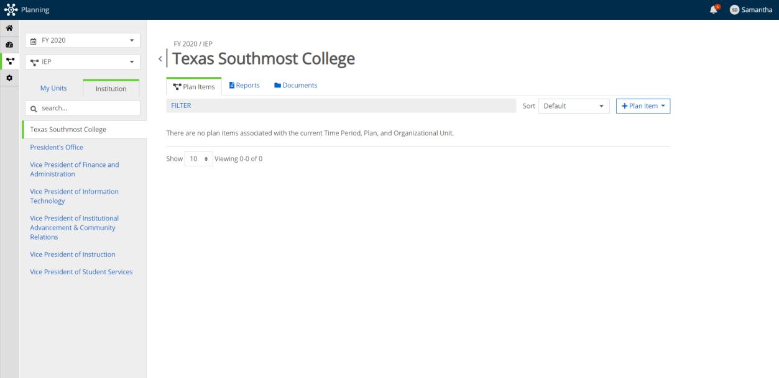Screen dimensions: 779x378
Task: Select President's Office unit
Action: tap(57, 147)
